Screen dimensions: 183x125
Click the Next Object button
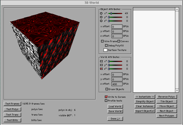(167, 111)
